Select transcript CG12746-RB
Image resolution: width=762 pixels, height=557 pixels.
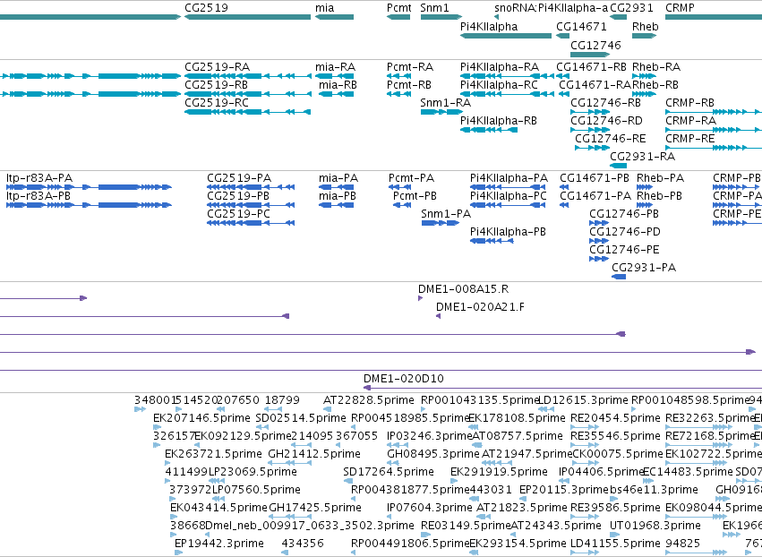tap(590, 112)
